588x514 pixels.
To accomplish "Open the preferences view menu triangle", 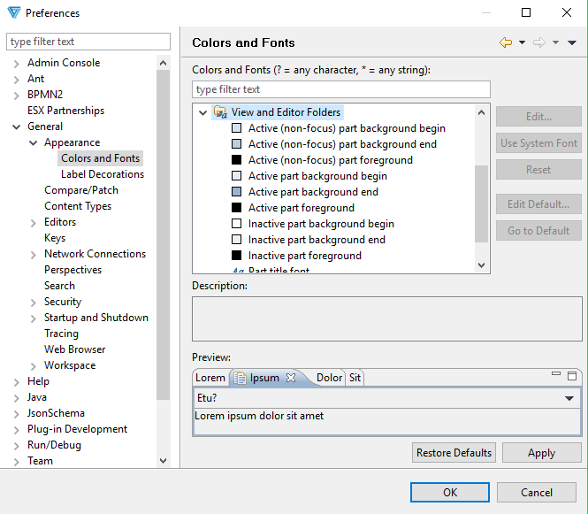I will tap(572, 42).
